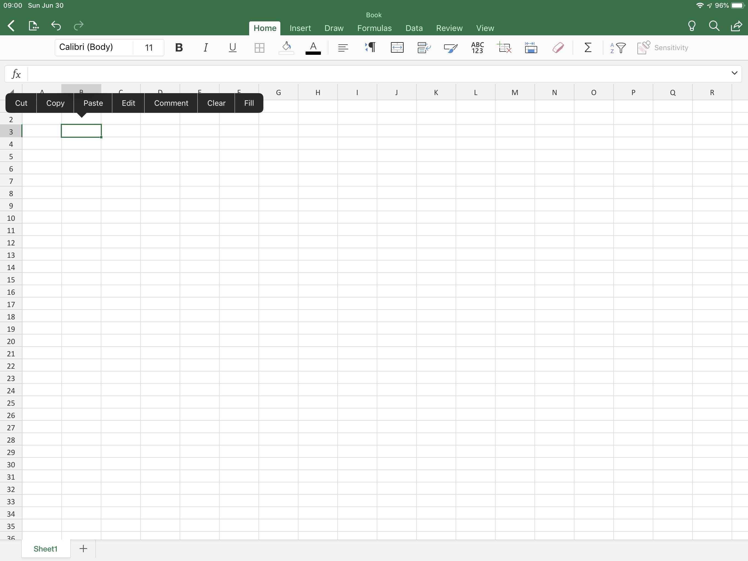Choose Edit in the context menu
This screenshot has height=561, width=748.
(x=128, y=103)
